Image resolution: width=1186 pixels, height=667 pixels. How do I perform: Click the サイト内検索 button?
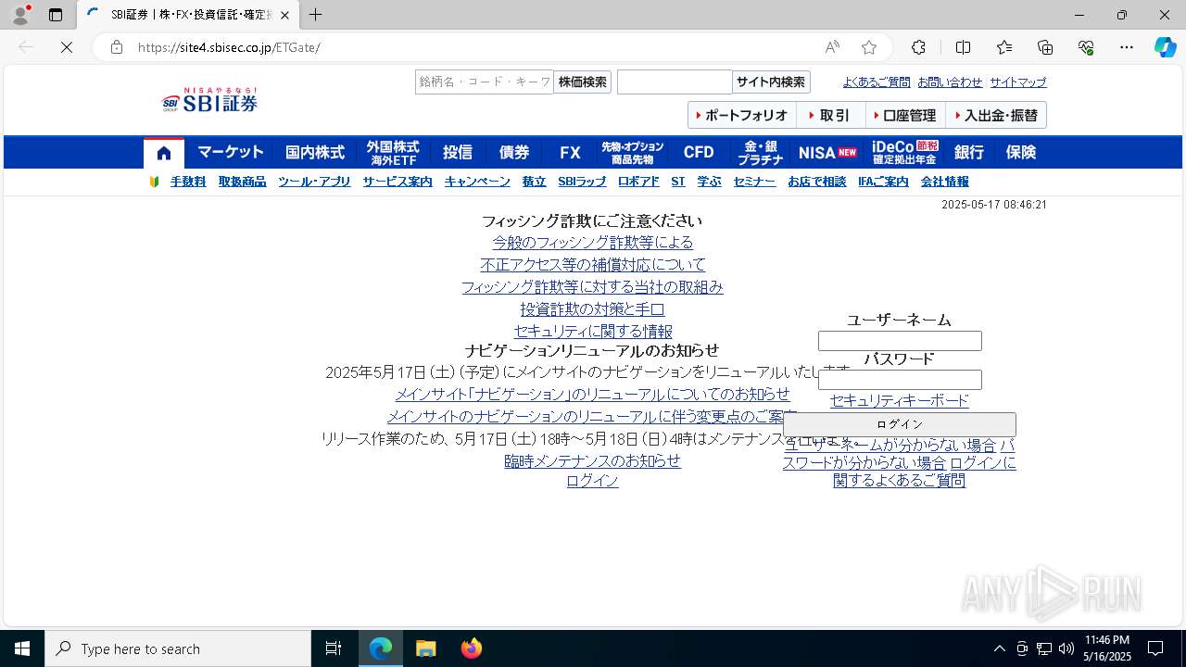click(771, 82)
